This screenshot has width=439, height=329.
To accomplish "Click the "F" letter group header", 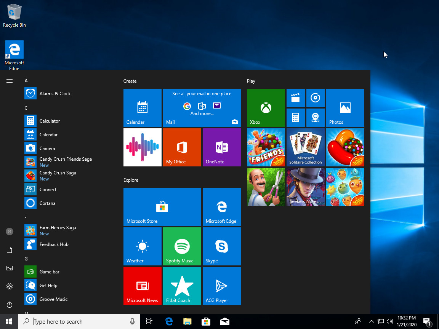I will tap(26, 218).
